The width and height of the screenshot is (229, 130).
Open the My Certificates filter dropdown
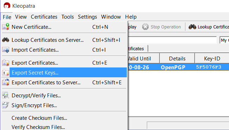coord(224,40)
